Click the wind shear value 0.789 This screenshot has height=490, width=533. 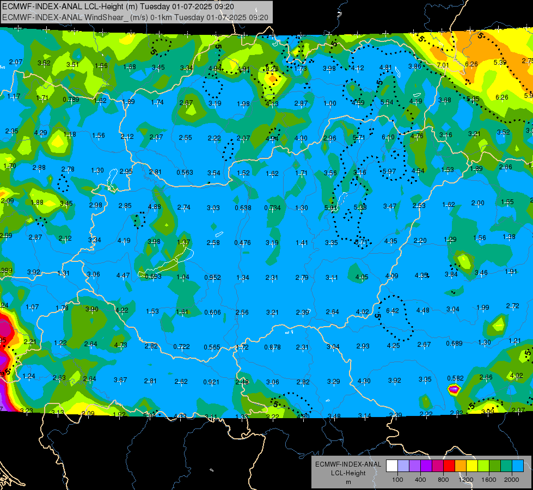click(71, 100)
